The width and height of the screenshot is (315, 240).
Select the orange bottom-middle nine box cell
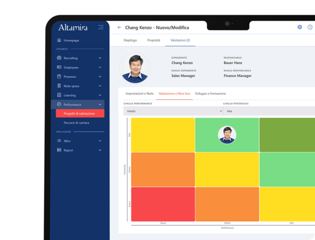(x=227, y=204)
